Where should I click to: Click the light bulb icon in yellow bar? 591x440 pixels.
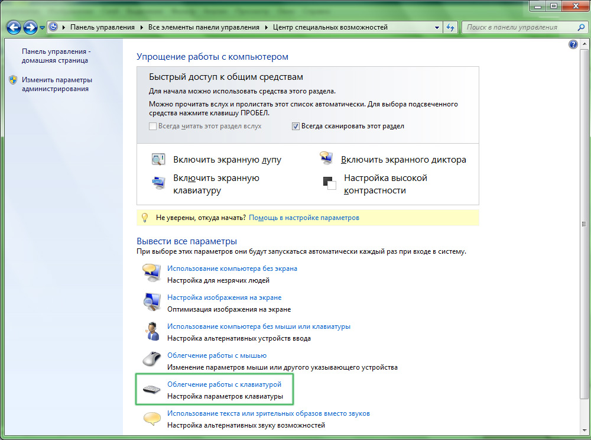pyautogui.click(x=145, y=218)
